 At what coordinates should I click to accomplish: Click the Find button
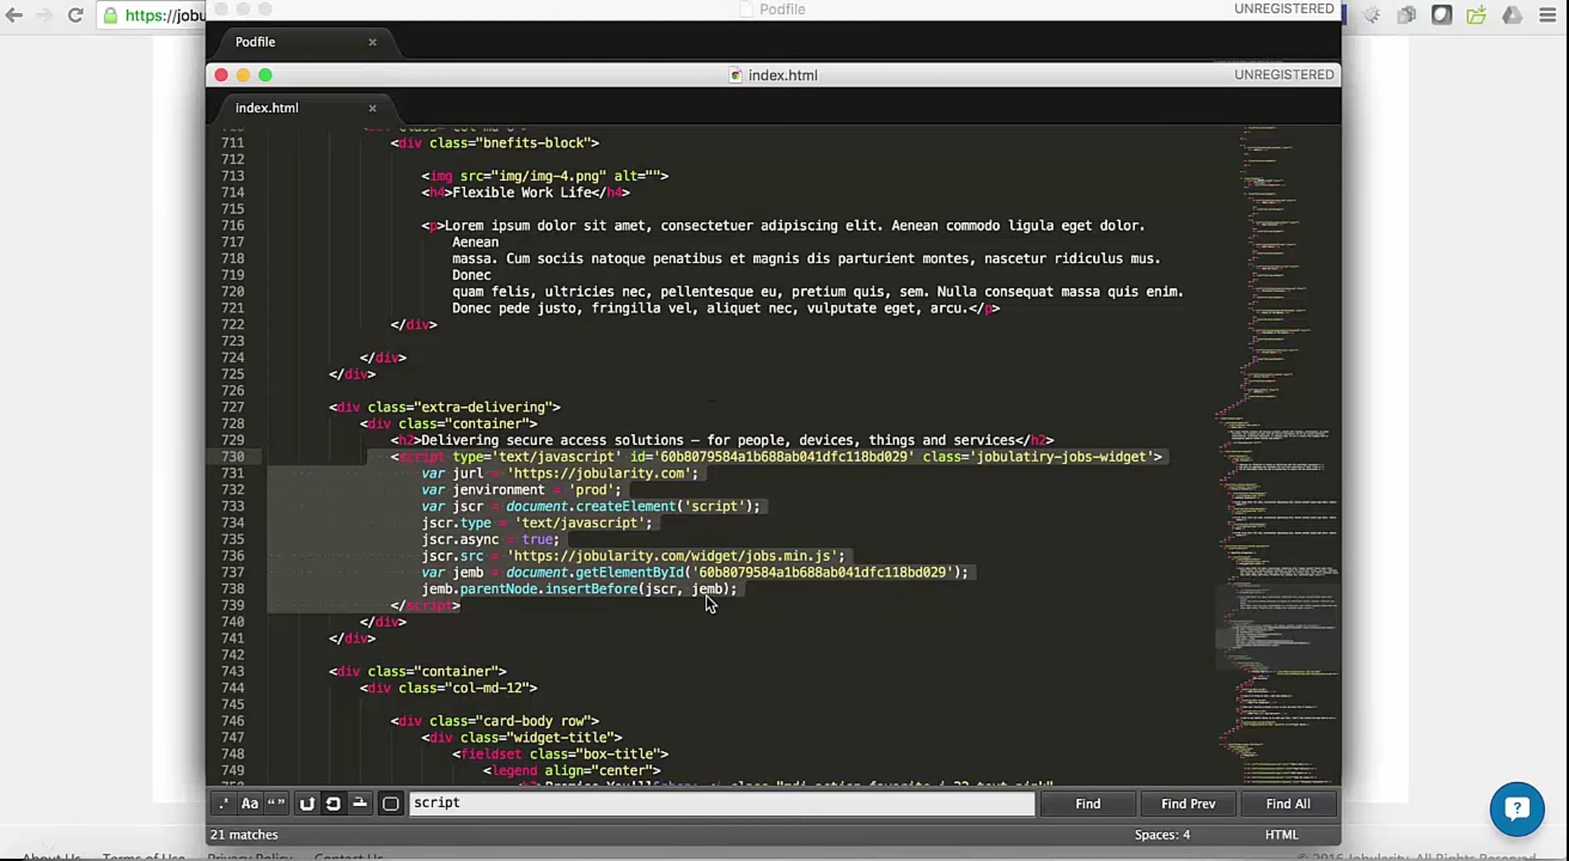point(1087,803)
